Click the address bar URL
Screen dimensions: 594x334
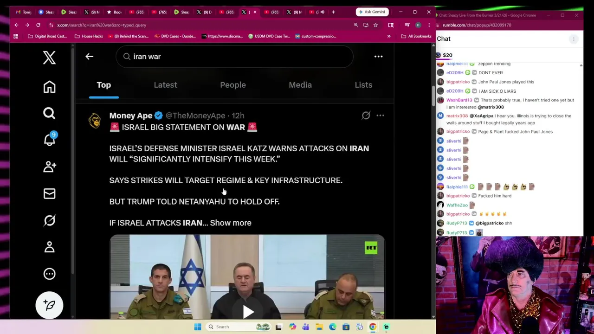coord(102,25)
